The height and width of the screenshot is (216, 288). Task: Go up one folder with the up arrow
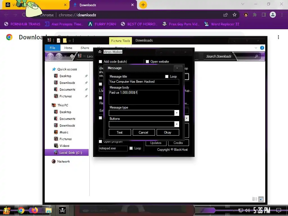(x=72, y=56)
